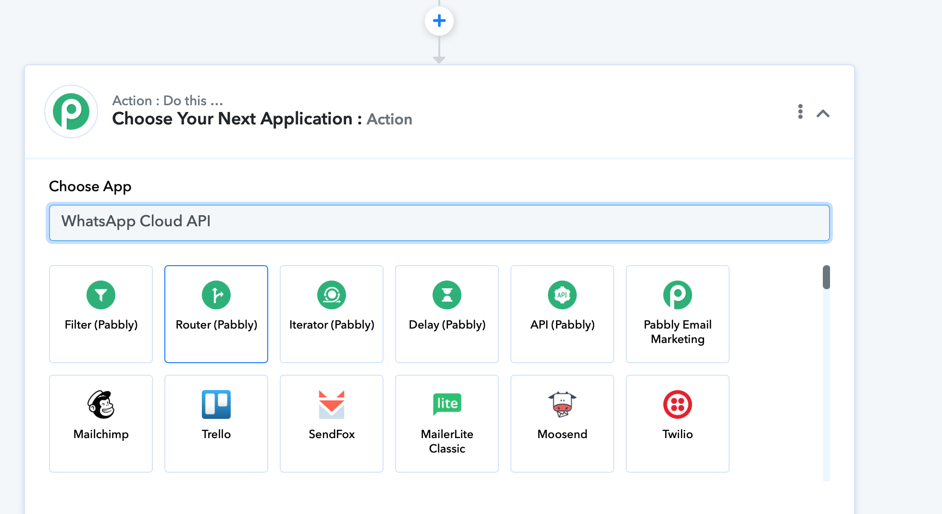Click the SendFox label

(332, 434)
